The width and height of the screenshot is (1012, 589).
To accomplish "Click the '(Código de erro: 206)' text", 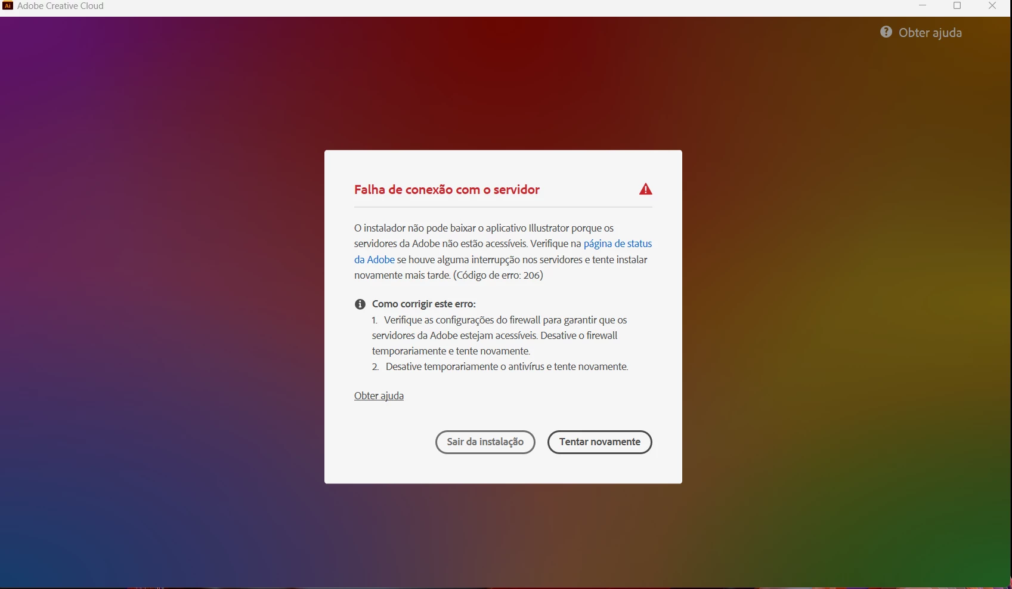I will [x=498, y=275].
